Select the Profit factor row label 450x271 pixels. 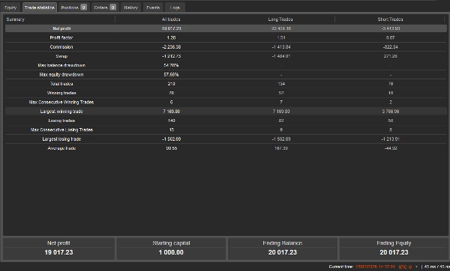[x=61, y=37]
